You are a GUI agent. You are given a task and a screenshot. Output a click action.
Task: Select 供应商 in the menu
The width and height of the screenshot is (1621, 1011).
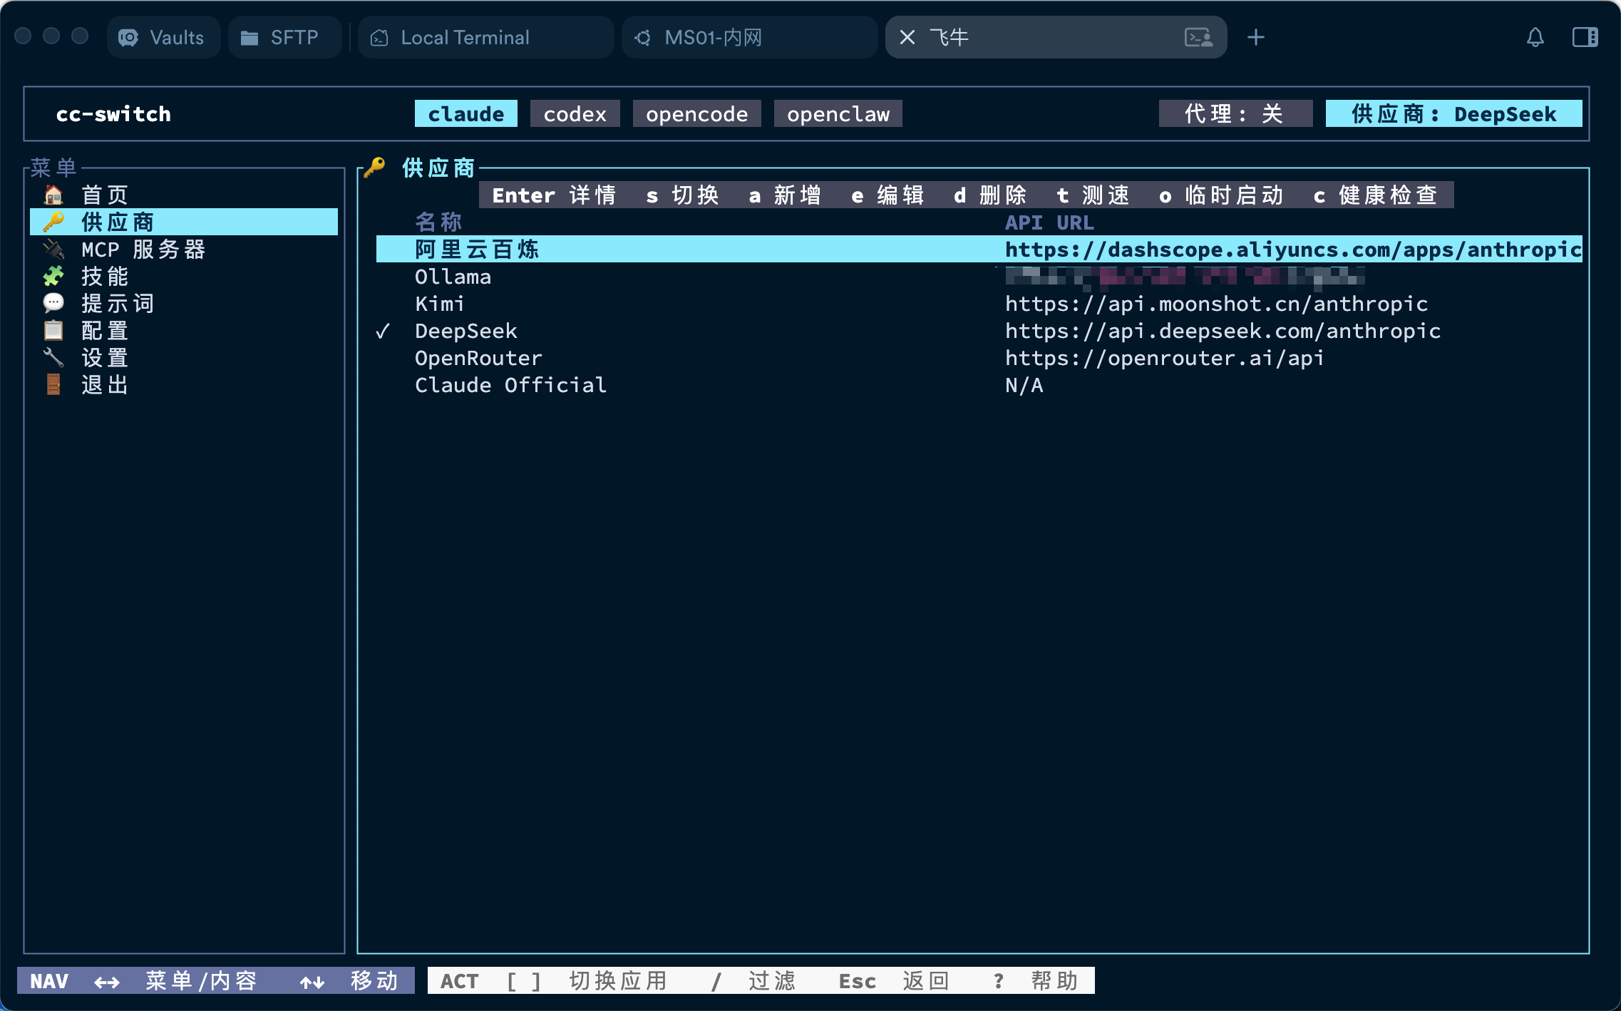184,222
